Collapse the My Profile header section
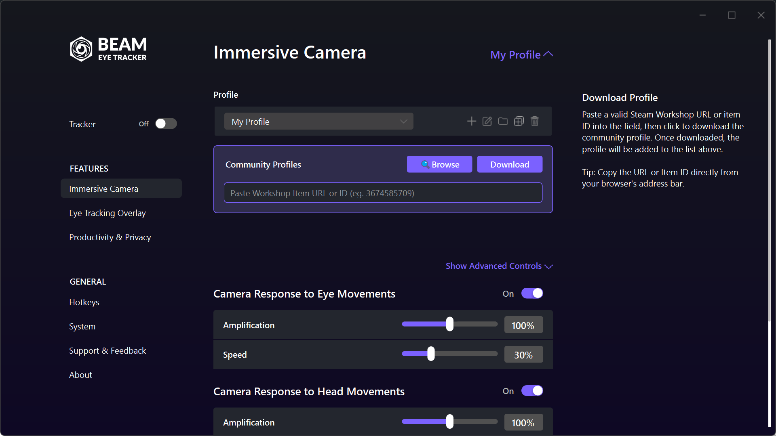Image resolution: width=776 pixels, height=436 pixels. 521,55
